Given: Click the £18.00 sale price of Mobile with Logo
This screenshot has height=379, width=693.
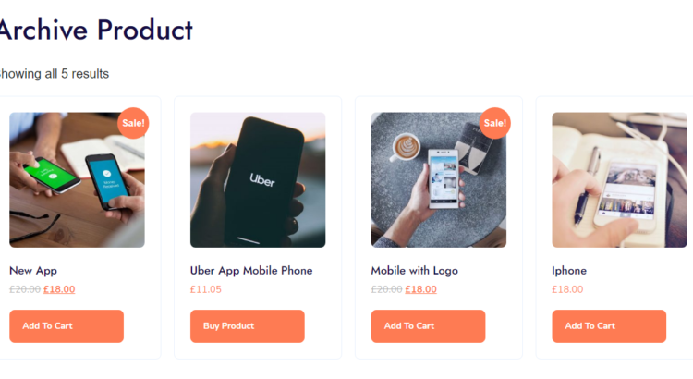Looking at the screenshot, I should pyautogui.click(x=420, y=289).
